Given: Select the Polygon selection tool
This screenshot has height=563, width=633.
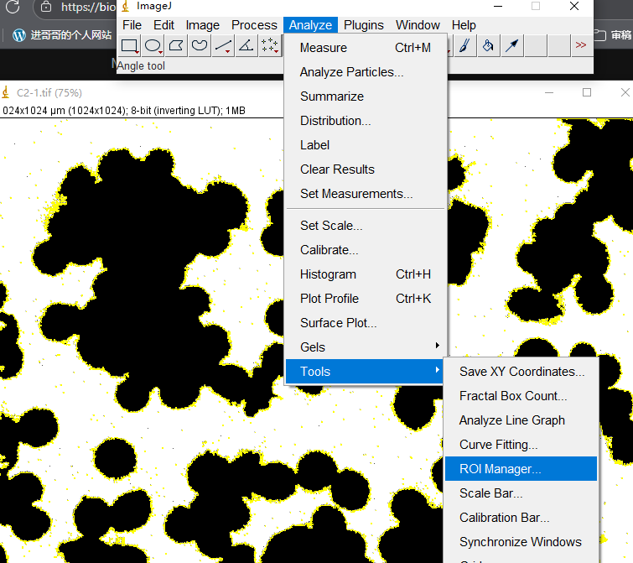Looking at the screenshot, I should click(x=176, y=45).
